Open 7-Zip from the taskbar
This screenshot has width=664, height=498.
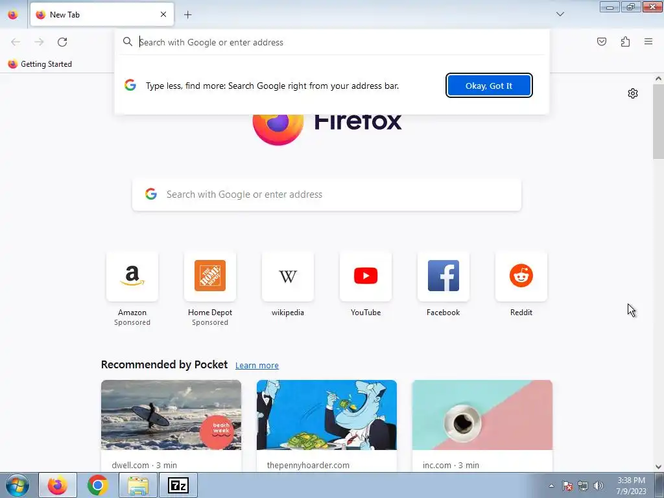click(x=178, y=485)
